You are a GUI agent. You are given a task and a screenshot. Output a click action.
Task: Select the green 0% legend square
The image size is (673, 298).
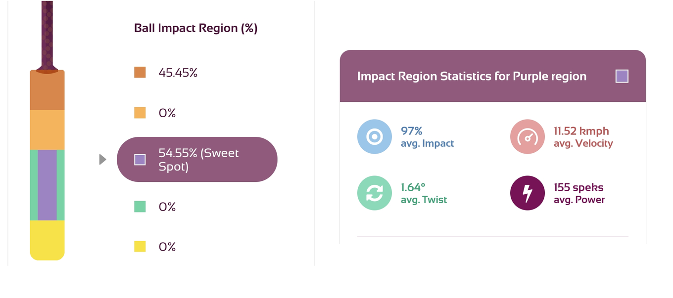click(x=140, y=207)
